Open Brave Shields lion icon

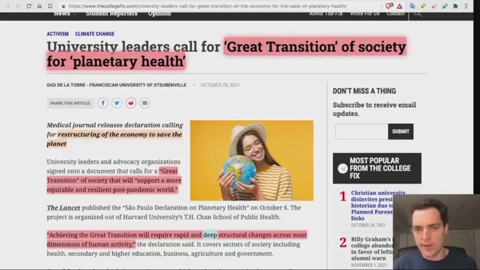pos(389,6)
